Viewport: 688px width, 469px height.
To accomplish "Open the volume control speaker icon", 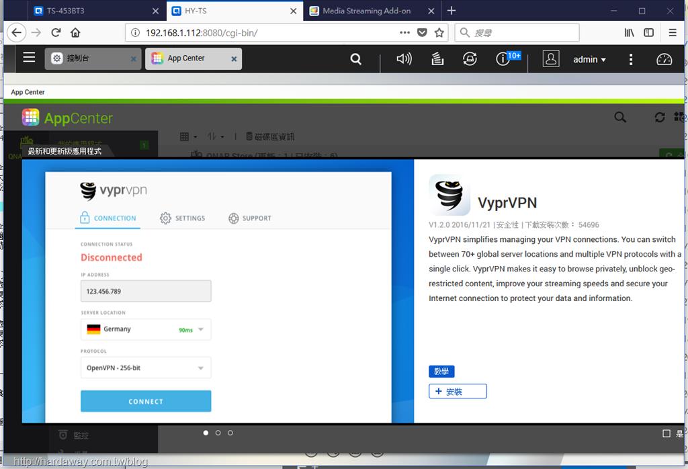I will (404, 58).
